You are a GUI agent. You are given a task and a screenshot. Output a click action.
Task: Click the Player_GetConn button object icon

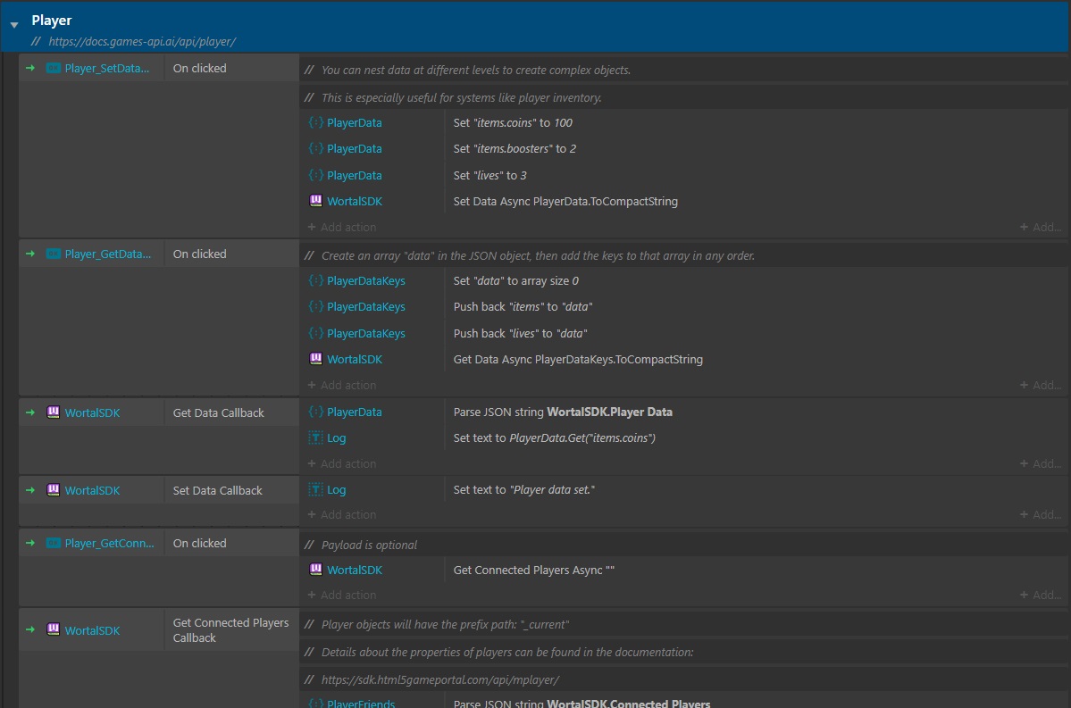coord(54,543)
